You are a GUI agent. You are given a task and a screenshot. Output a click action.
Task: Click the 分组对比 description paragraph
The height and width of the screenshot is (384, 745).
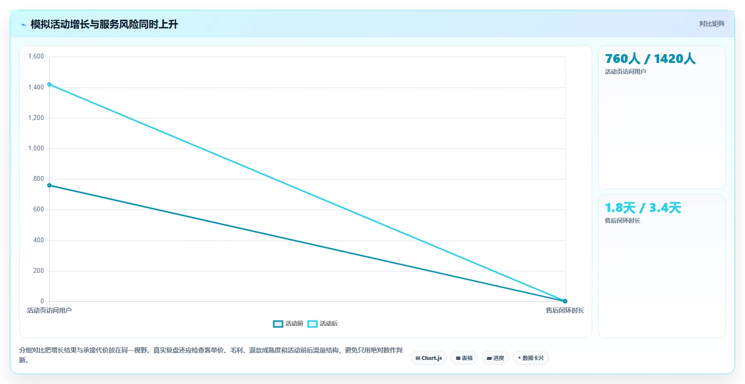point(211,355)
